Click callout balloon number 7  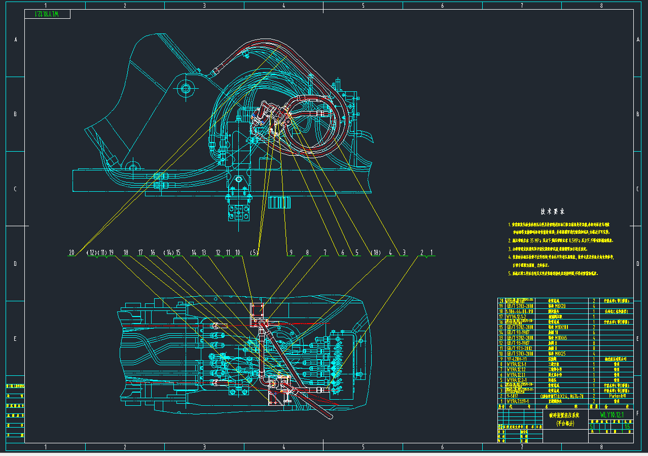(325, 253)
